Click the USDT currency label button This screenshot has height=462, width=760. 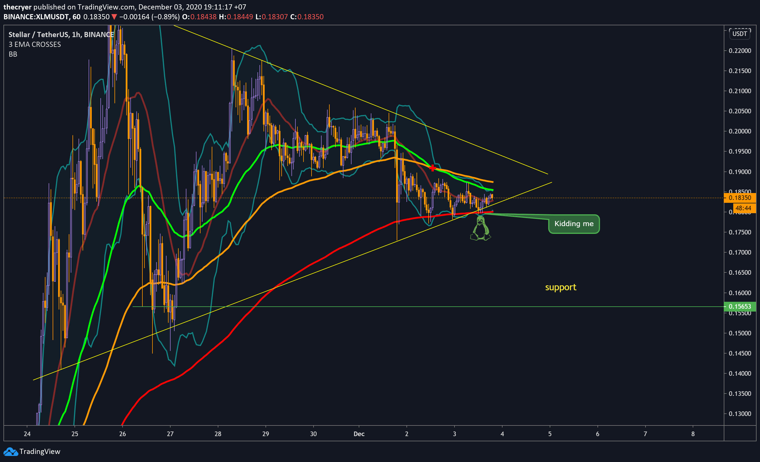click(x=740, y=34)
